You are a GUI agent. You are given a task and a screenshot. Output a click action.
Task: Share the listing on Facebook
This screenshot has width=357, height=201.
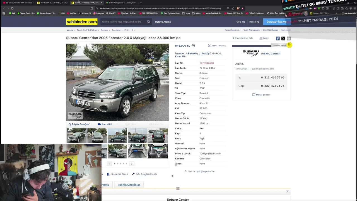click(x=278, y=38)
